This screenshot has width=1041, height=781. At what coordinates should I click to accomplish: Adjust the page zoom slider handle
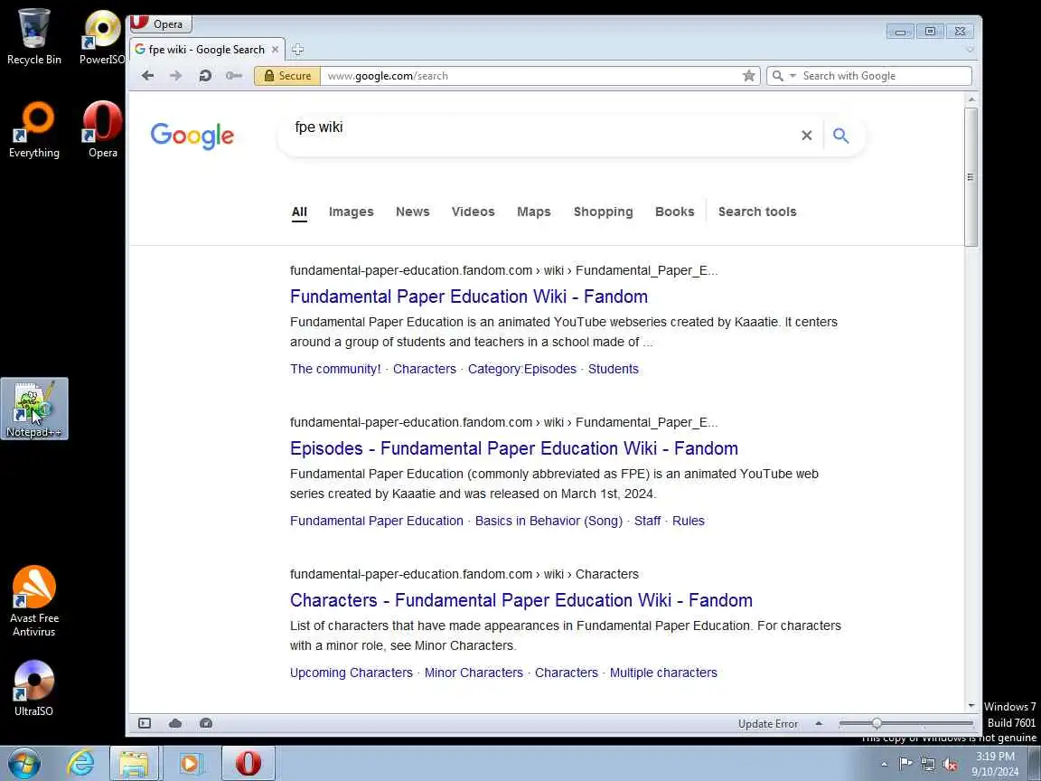pyautogui.click(x=877, y=723)
